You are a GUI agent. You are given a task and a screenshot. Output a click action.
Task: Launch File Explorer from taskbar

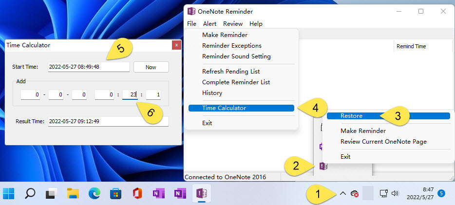tap(73, 193)
